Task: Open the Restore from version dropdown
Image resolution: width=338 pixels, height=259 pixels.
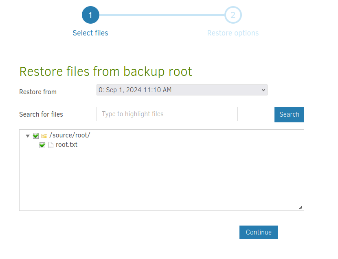Action: [x=182, y=90]
